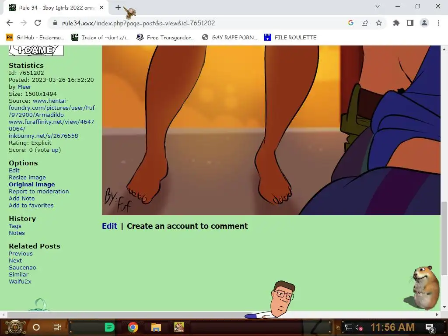Open Notes under History
448x336 pixels.
point(17,233)
